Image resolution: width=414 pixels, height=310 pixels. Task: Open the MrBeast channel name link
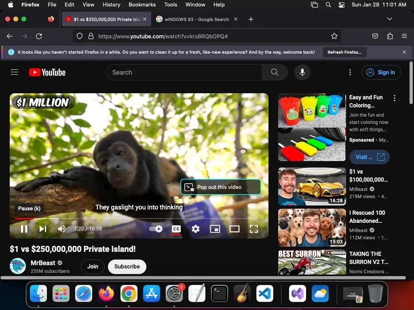click(x=43, y=263)
